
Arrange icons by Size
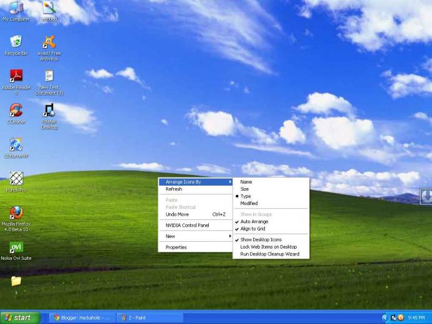coord(271,189)
